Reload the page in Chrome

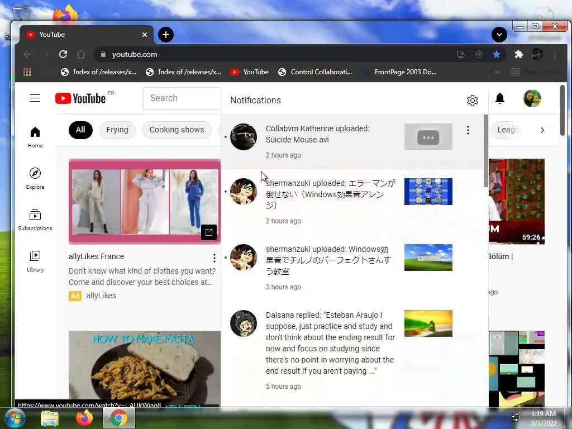tap(63, 54)
